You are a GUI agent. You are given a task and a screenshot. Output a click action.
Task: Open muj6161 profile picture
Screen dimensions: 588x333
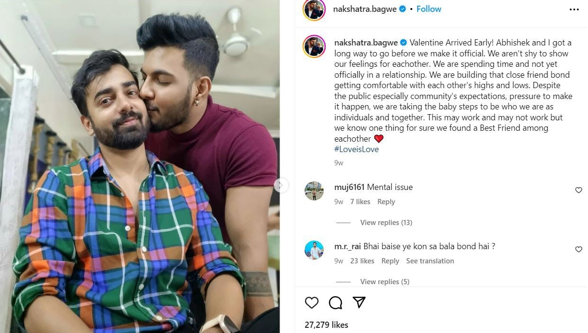click(314, 191)
